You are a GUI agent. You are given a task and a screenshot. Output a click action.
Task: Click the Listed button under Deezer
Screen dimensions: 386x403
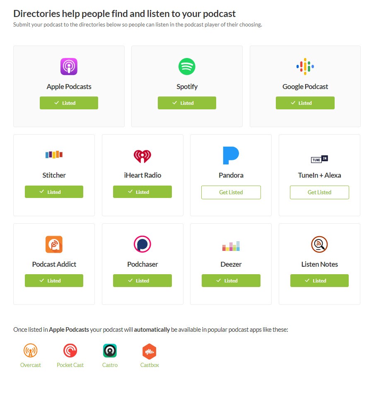(231, 280)
